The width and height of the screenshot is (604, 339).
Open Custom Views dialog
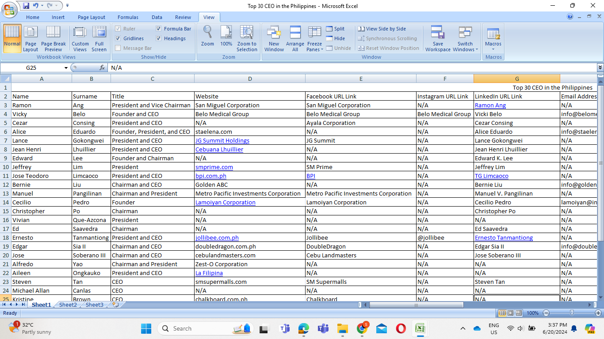click(x=80, y=38)
